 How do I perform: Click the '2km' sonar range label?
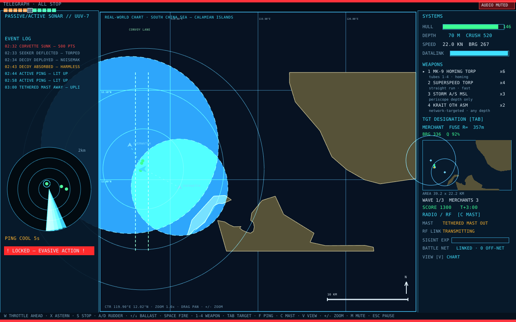click(82, 151)
